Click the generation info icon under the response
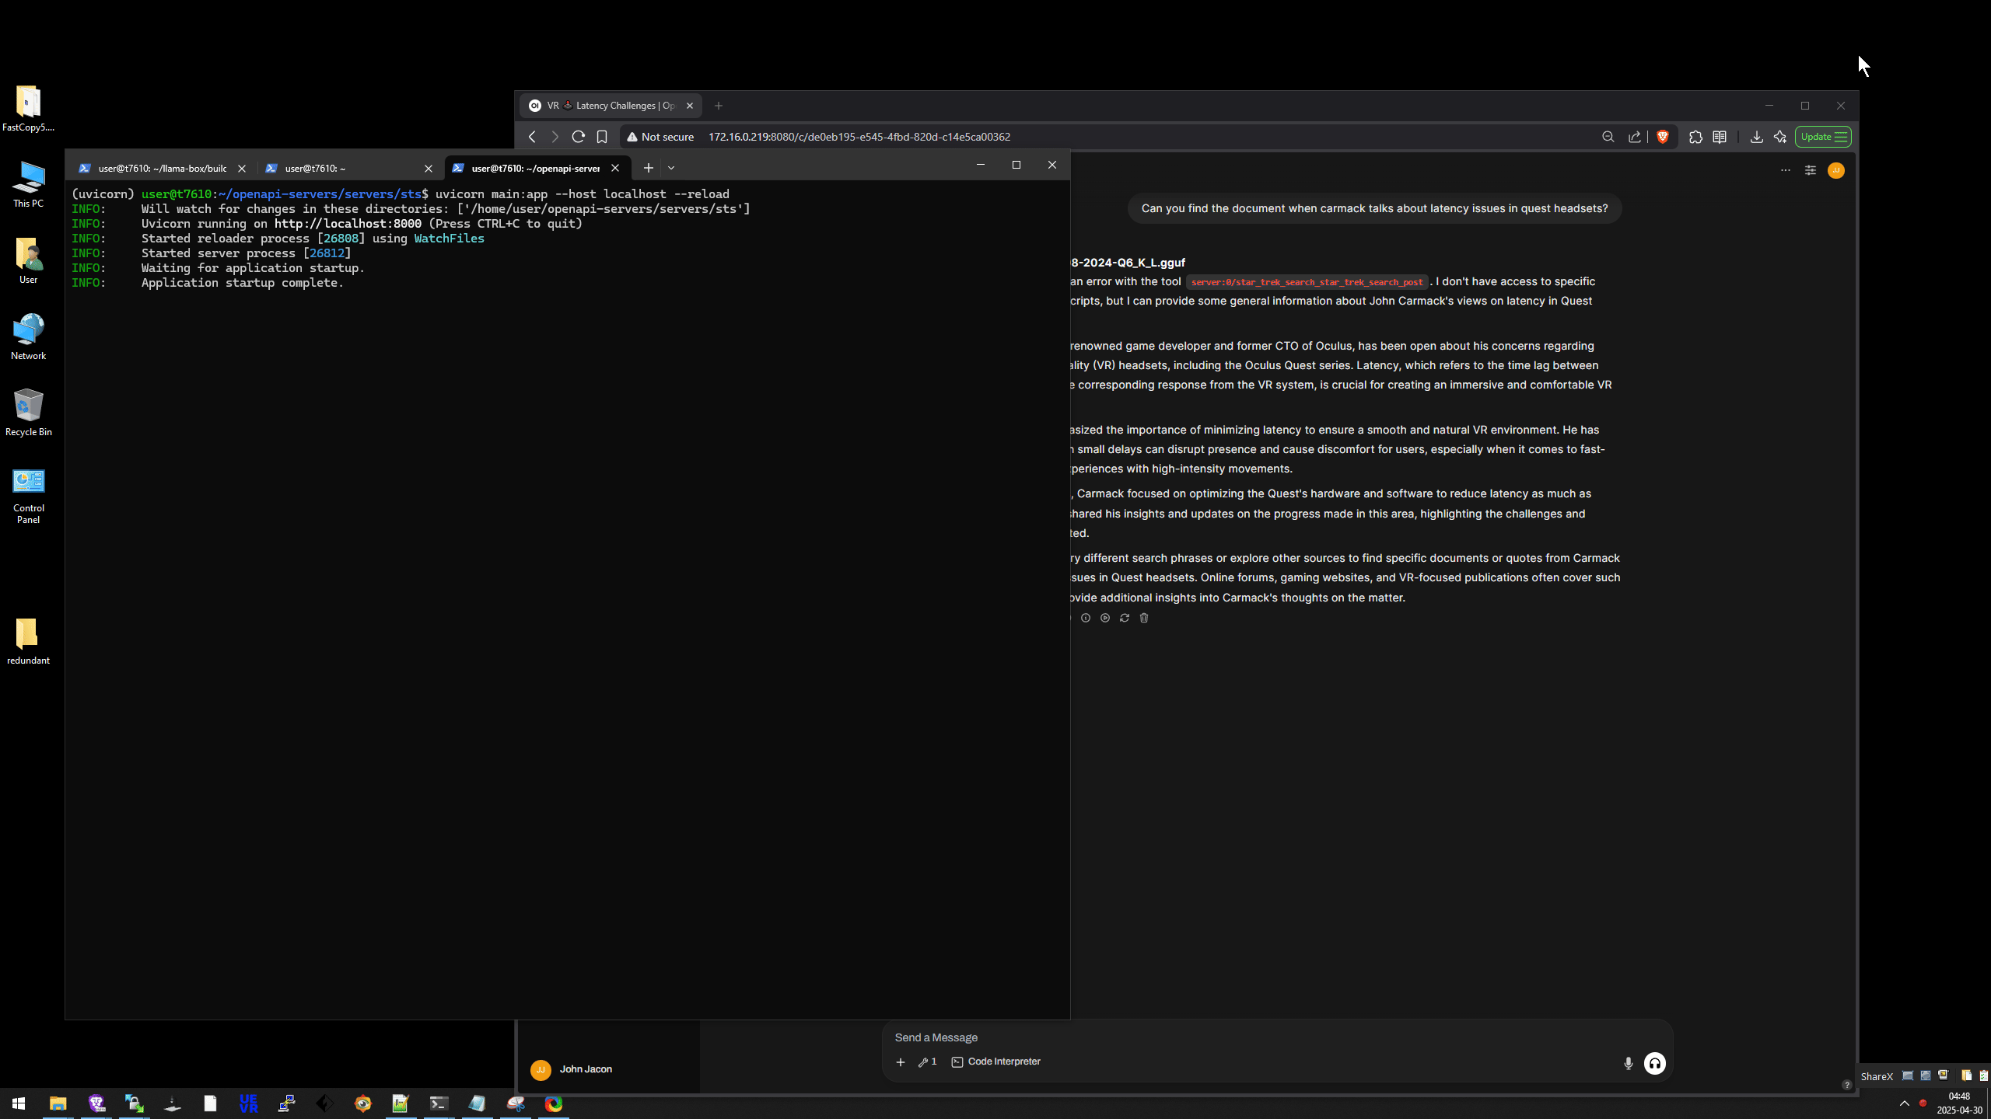Viewport: 1991px width, 1119px height. [x=1086, y=618]
